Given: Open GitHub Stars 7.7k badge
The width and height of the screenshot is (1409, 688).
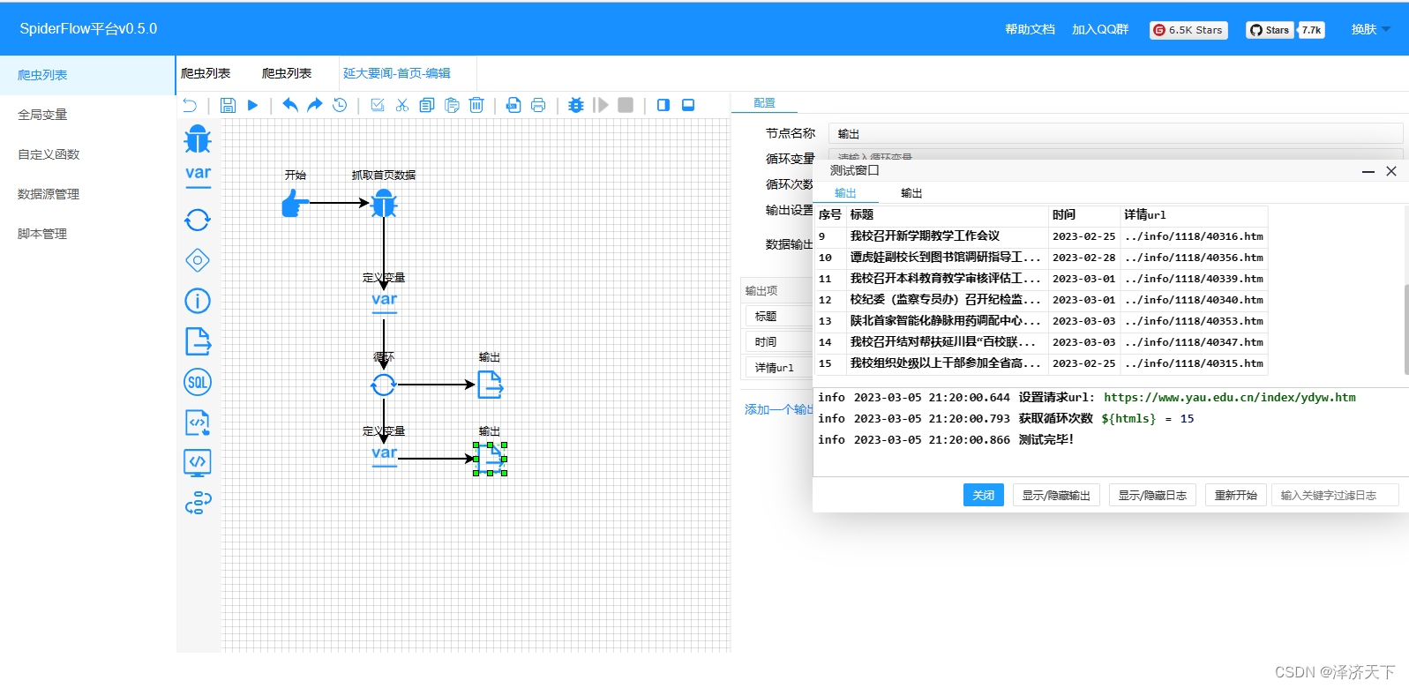Looking at the screenshot, I should click(x=1285, y=30).
